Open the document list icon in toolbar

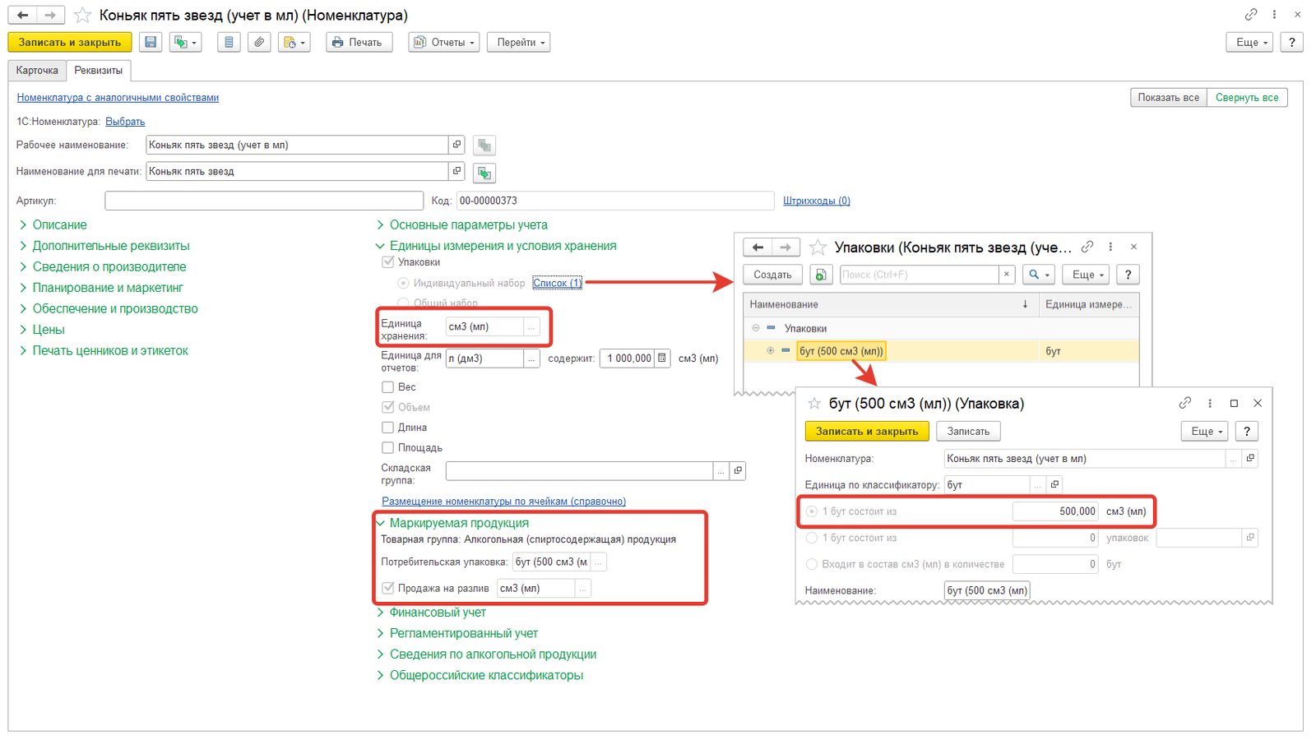(x=229, y=42)
